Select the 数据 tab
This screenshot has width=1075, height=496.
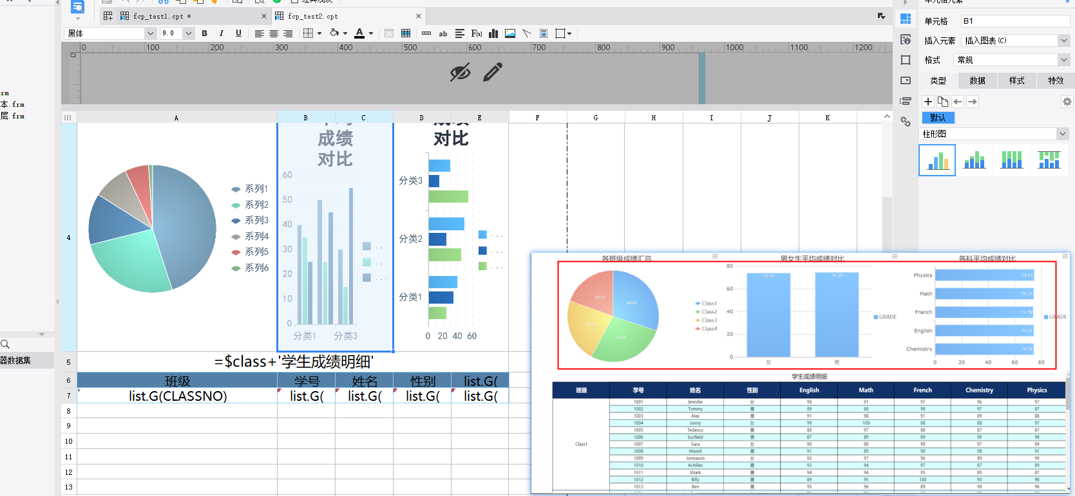click(x=977, y=80)
